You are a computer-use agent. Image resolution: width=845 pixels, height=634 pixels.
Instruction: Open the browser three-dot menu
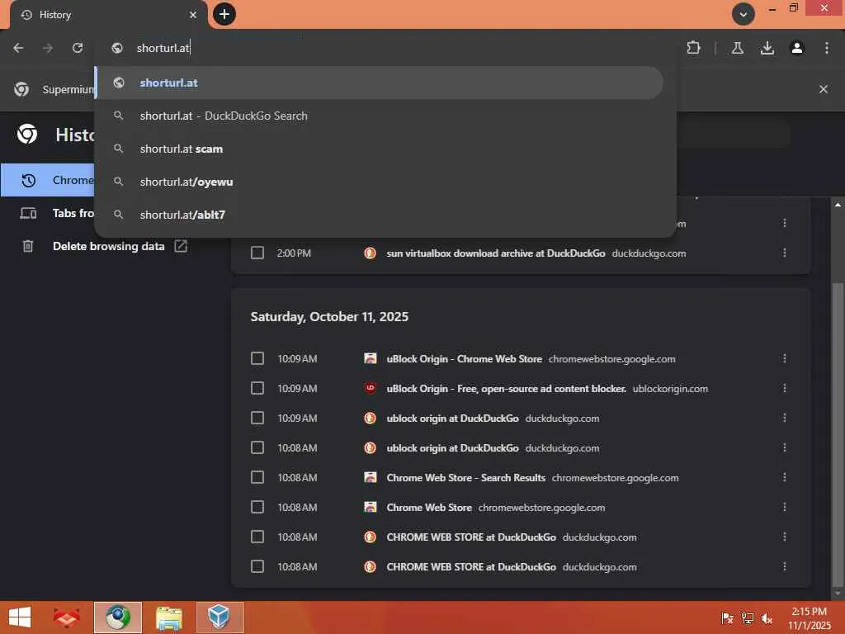(x=827, y=48)
